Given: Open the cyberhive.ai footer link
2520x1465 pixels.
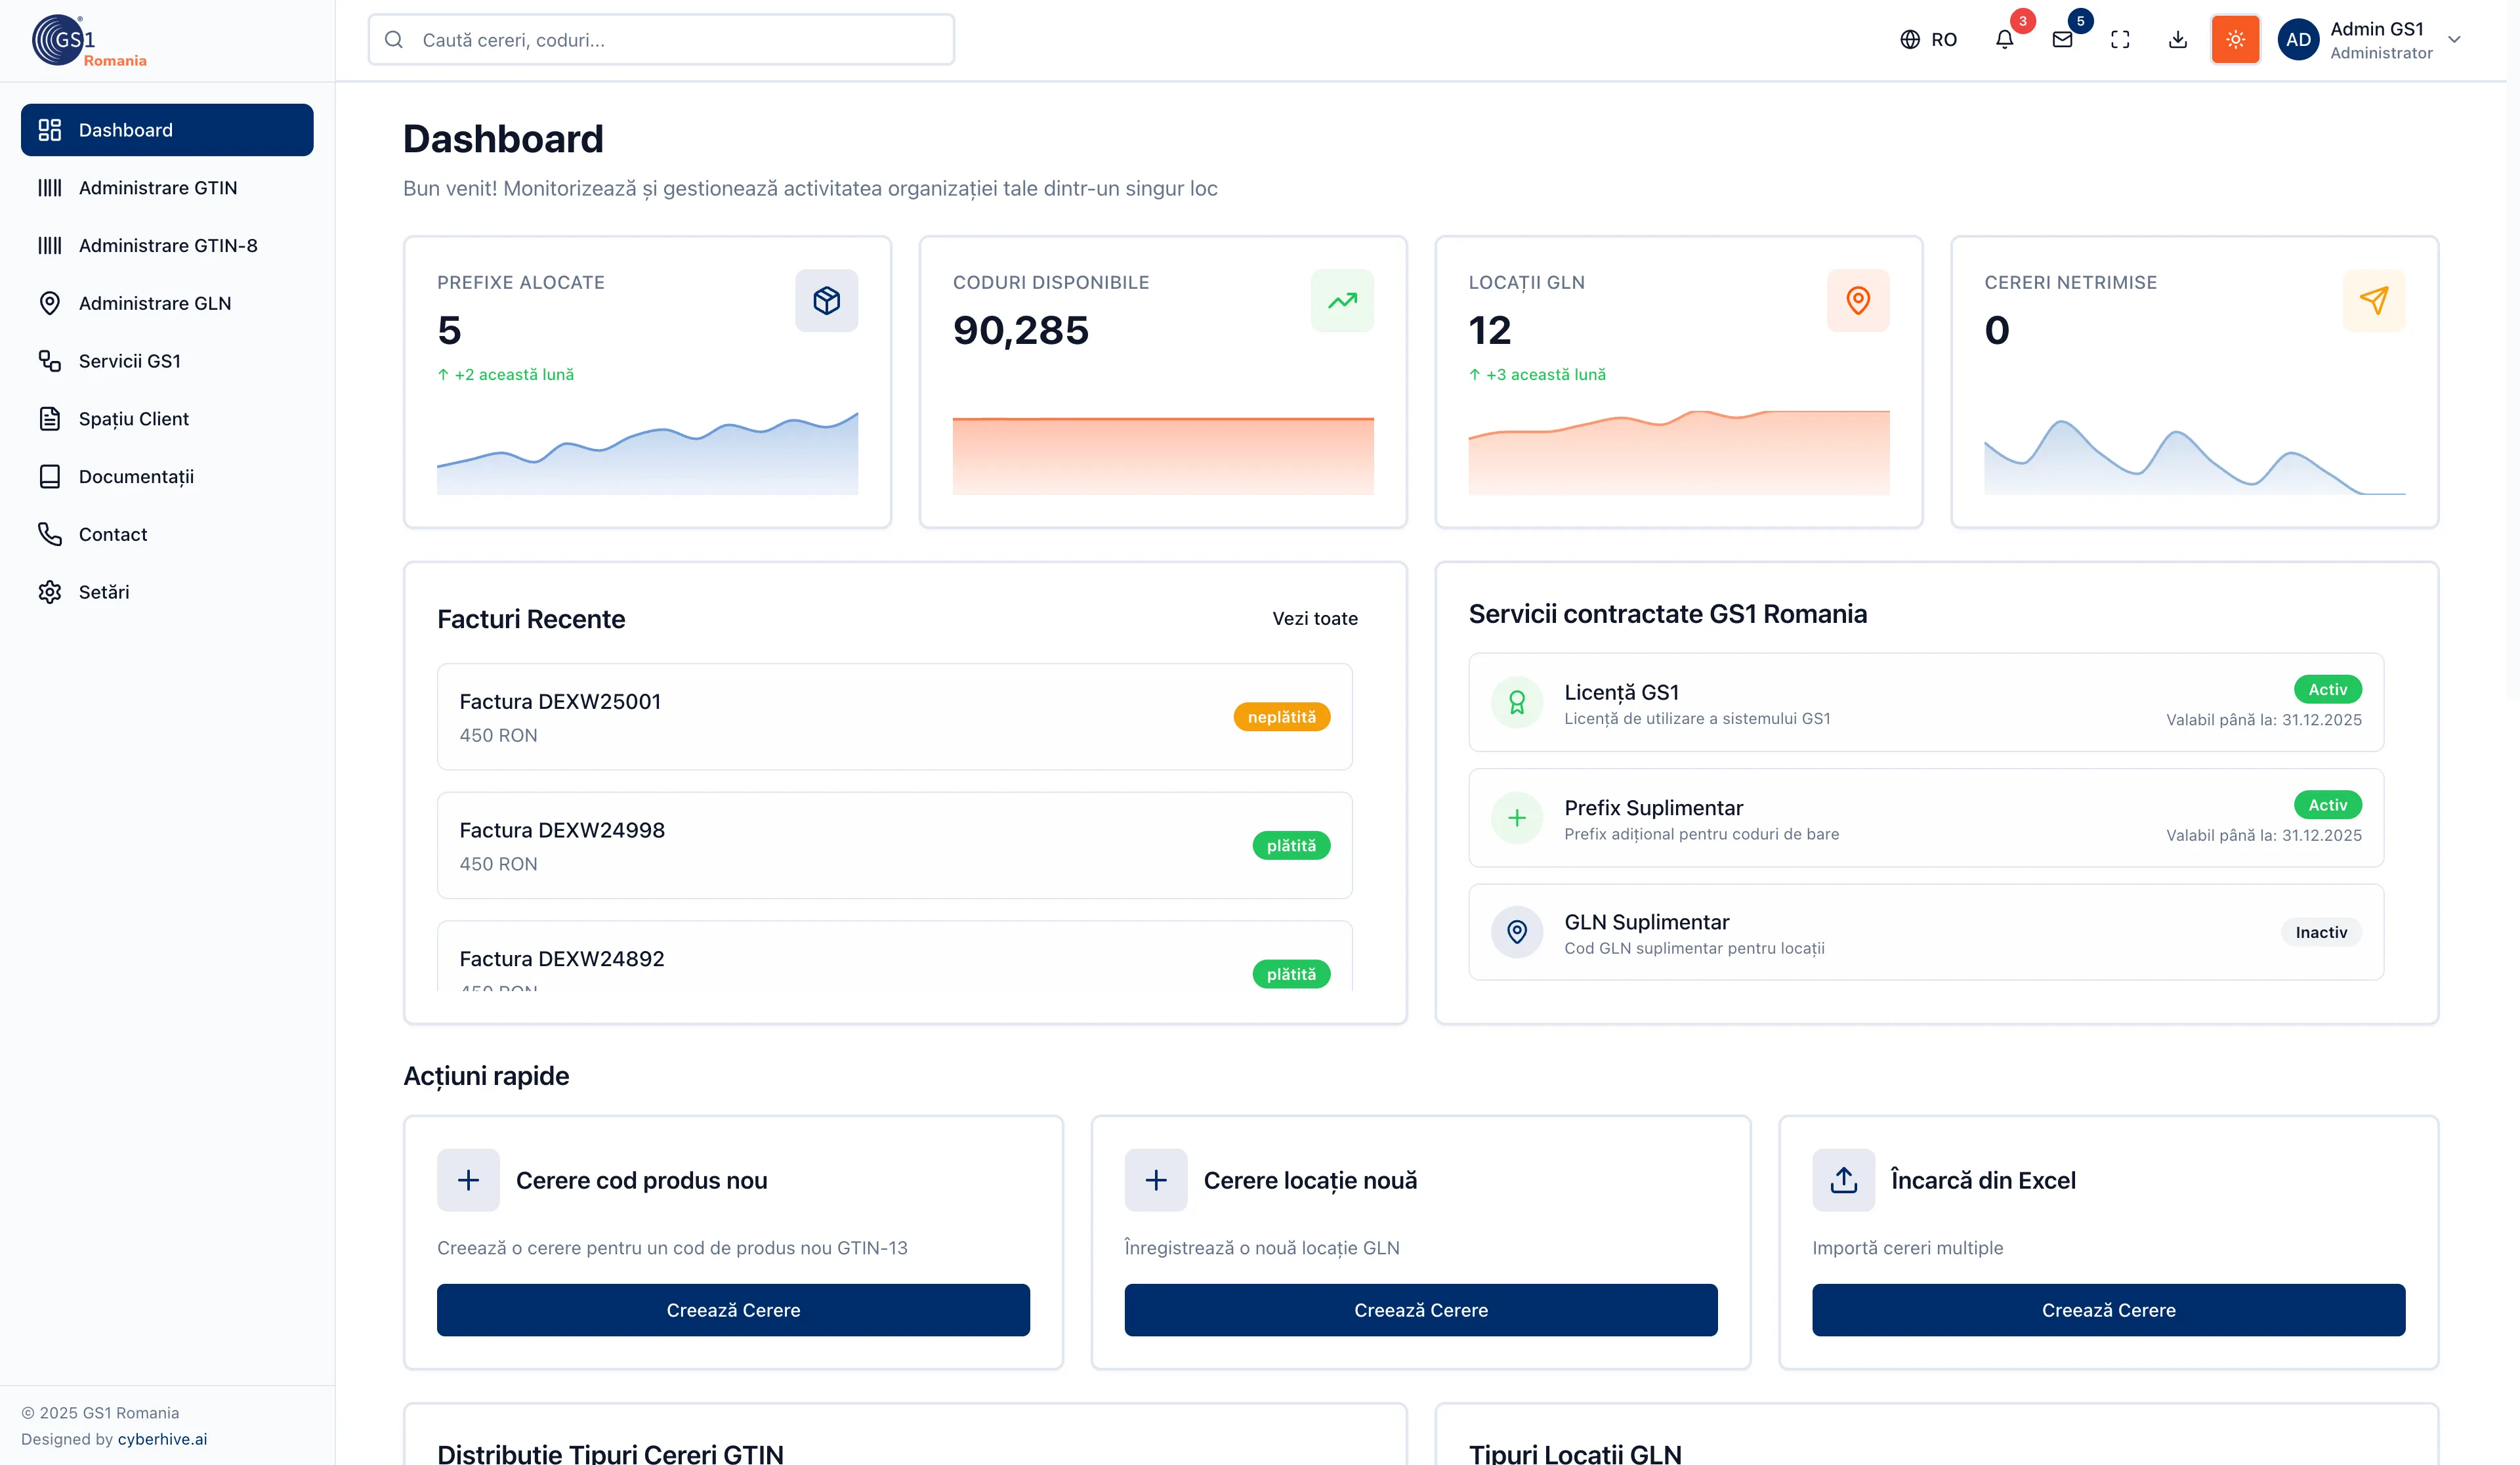Looking at the screenshot, I should pos(162,1439).
